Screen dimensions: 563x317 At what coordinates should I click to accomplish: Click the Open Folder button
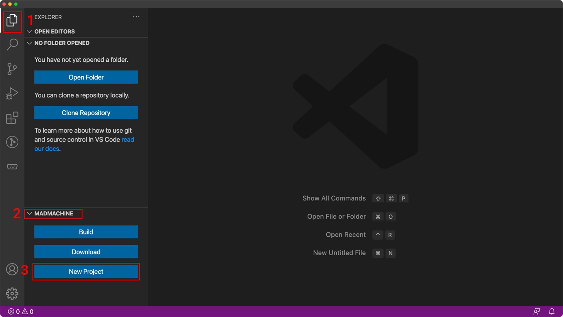tap(86, 77)
